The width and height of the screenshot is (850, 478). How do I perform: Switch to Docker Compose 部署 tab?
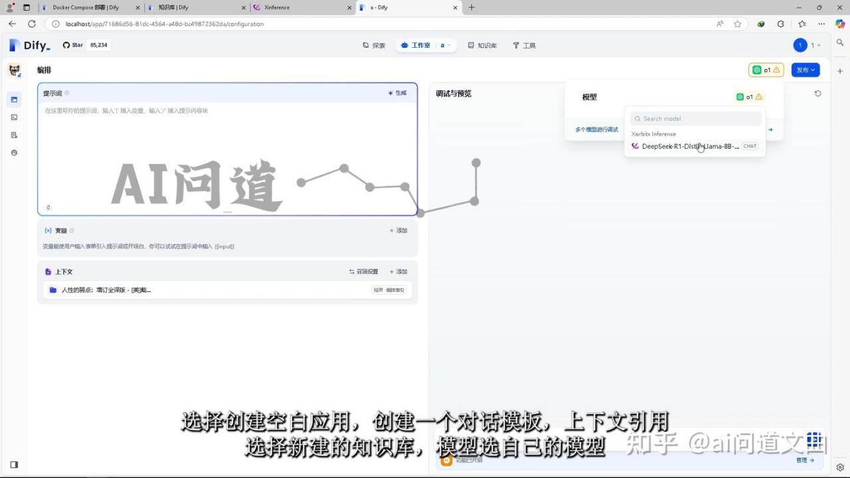click(90, 7)
